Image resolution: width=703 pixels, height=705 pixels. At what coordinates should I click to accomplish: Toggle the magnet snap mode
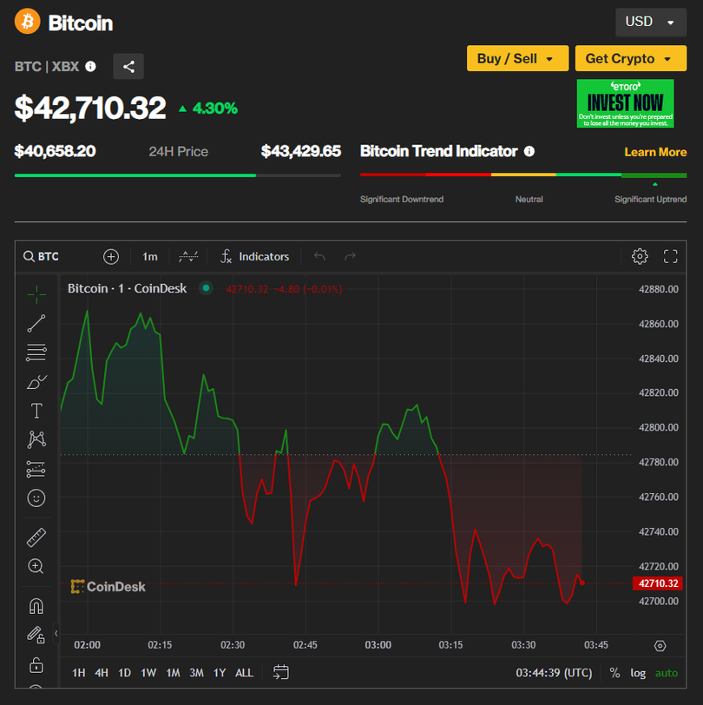click(36, 606)
